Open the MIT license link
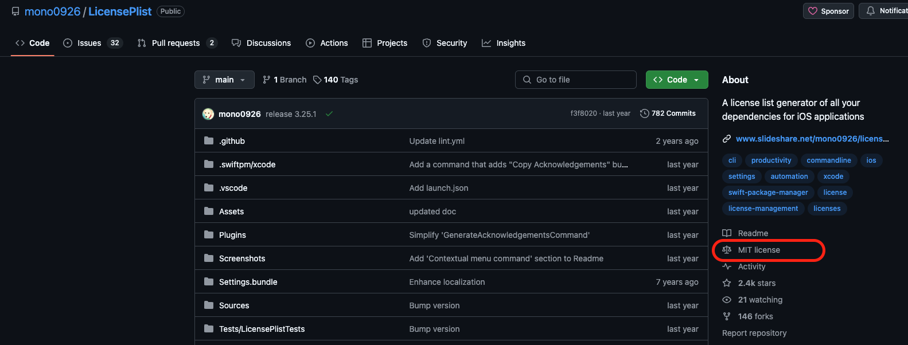The height and width of the screenshot is (345, 908). tap(751, 250)
